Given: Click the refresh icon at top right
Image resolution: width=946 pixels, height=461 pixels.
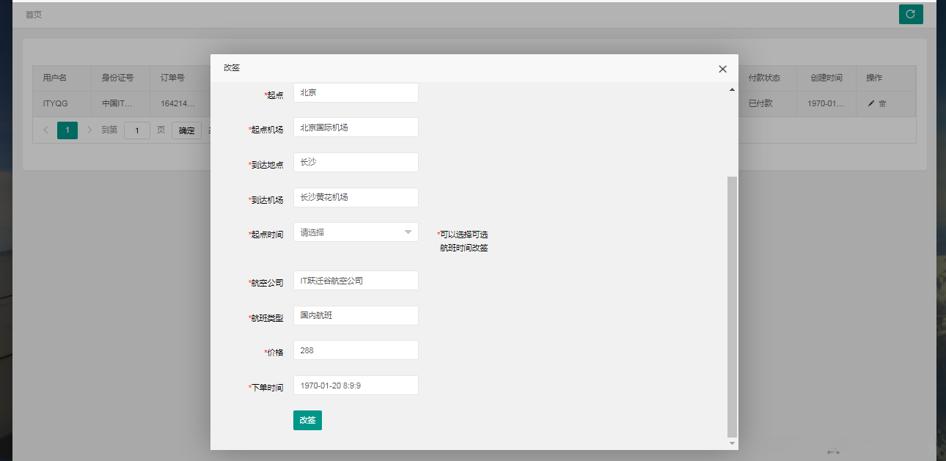Looking at the screenshot, I should 911,14.
